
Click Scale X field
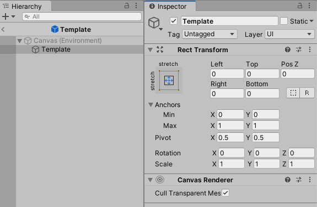point(232,164)
